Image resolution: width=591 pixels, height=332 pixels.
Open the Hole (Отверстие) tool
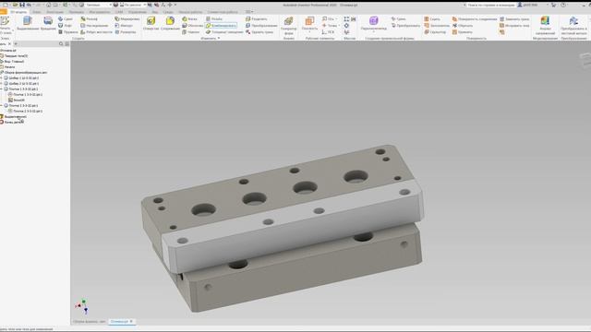tap(151, 23)
